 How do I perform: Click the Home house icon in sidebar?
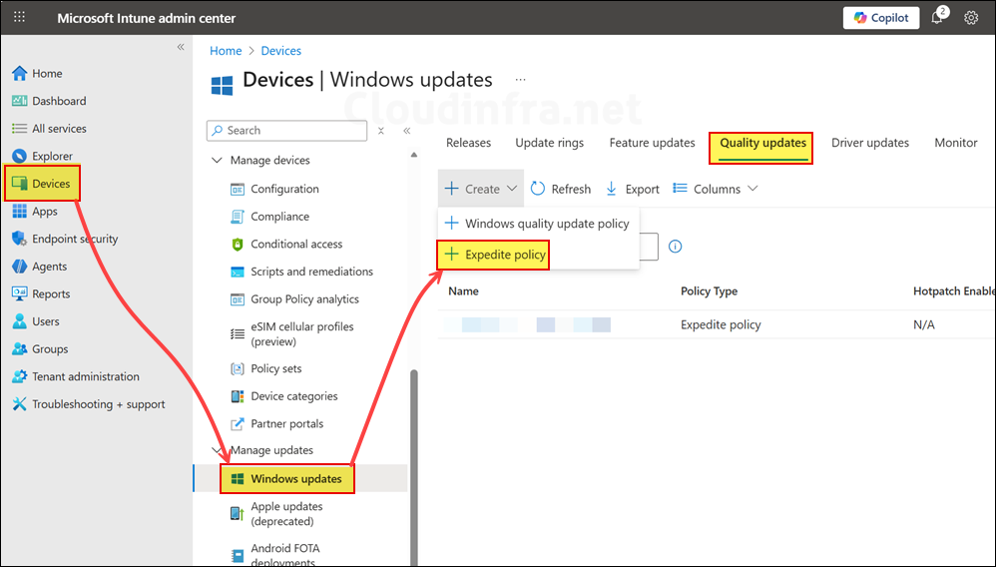[x=20, y=73]
